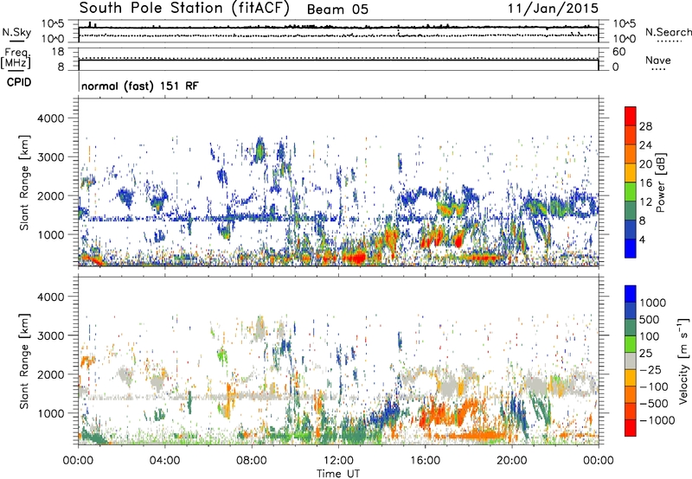
Task: Click the lower panel Slant Range [km] label
Action: pos(24,361)
